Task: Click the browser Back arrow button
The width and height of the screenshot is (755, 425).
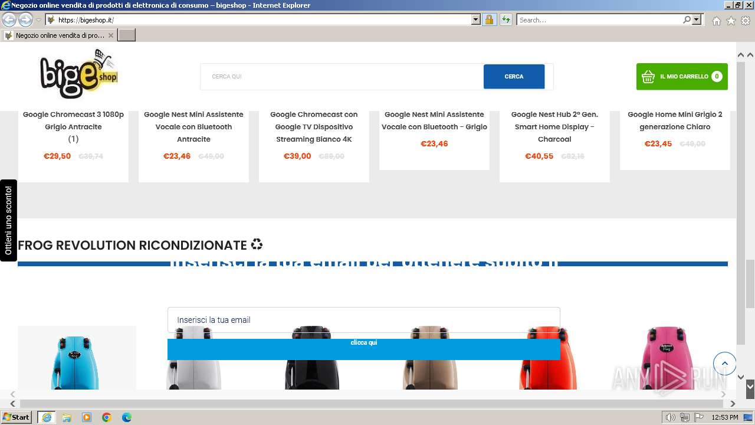Action: coord(9,19)
